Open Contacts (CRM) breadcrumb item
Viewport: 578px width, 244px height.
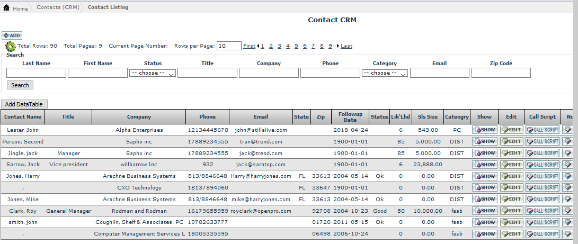pyautogui.click(x=57, y=7)
